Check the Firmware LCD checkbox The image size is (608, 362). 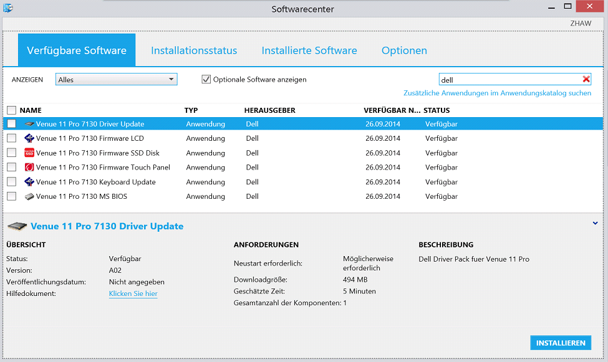tap(12, 138)
